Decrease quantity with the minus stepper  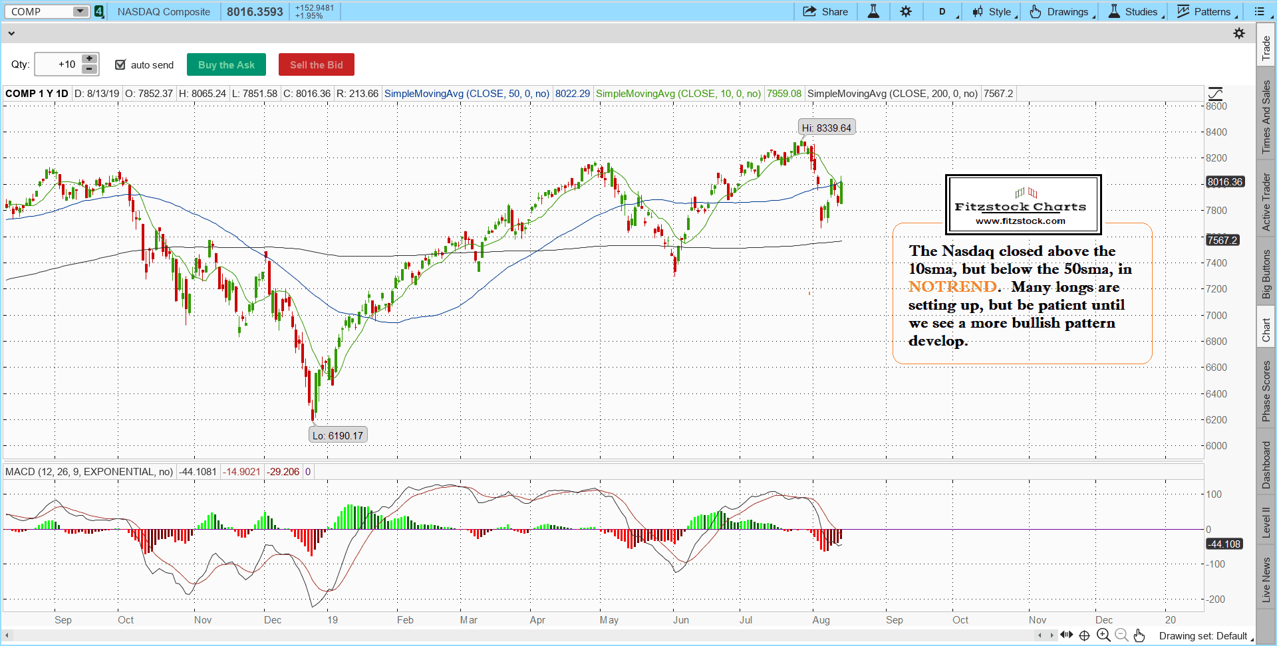coord(89,69)
